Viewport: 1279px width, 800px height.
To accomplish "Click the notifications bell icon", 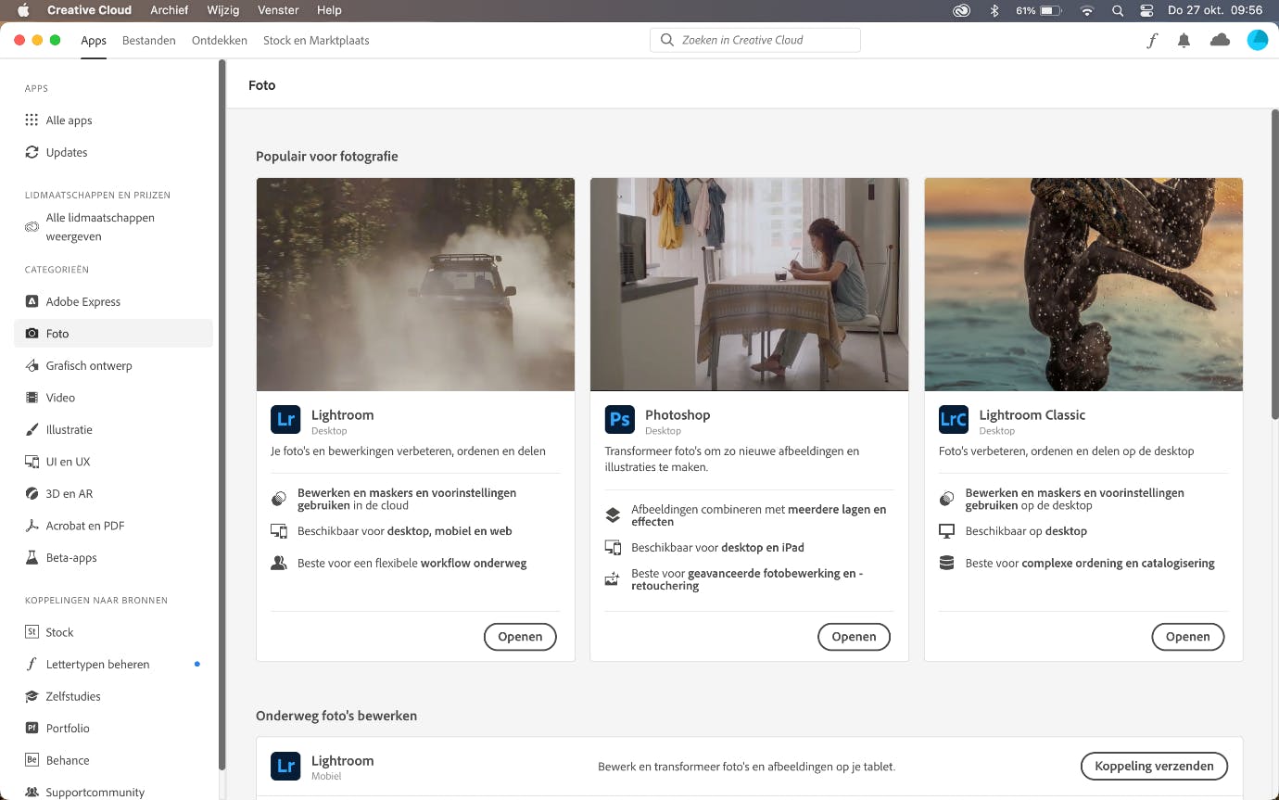I will point(1184,41).
